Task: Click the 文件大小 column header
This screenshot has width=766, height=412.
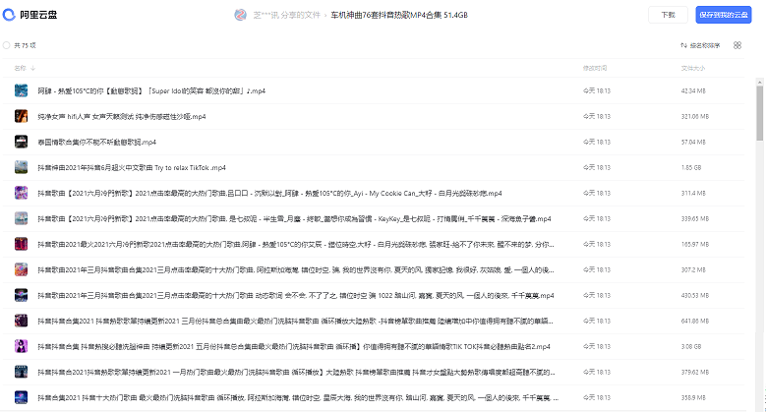Action: click(x=693, y=68)
